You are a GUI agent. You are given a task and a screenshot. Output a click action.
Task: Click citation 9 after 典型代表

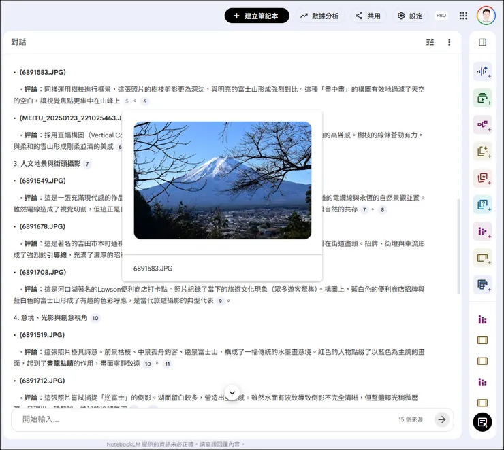[x=220, y=301]
